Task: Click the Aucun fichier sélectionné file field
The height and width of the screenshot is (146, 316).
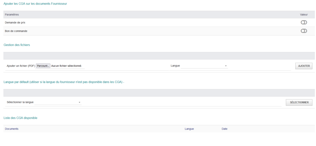Action: pos(67,66)
